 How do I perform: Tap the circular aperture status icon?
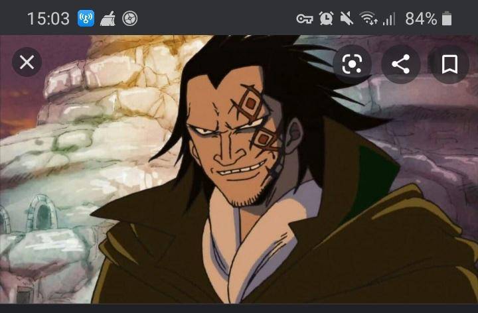click(130, 19)
